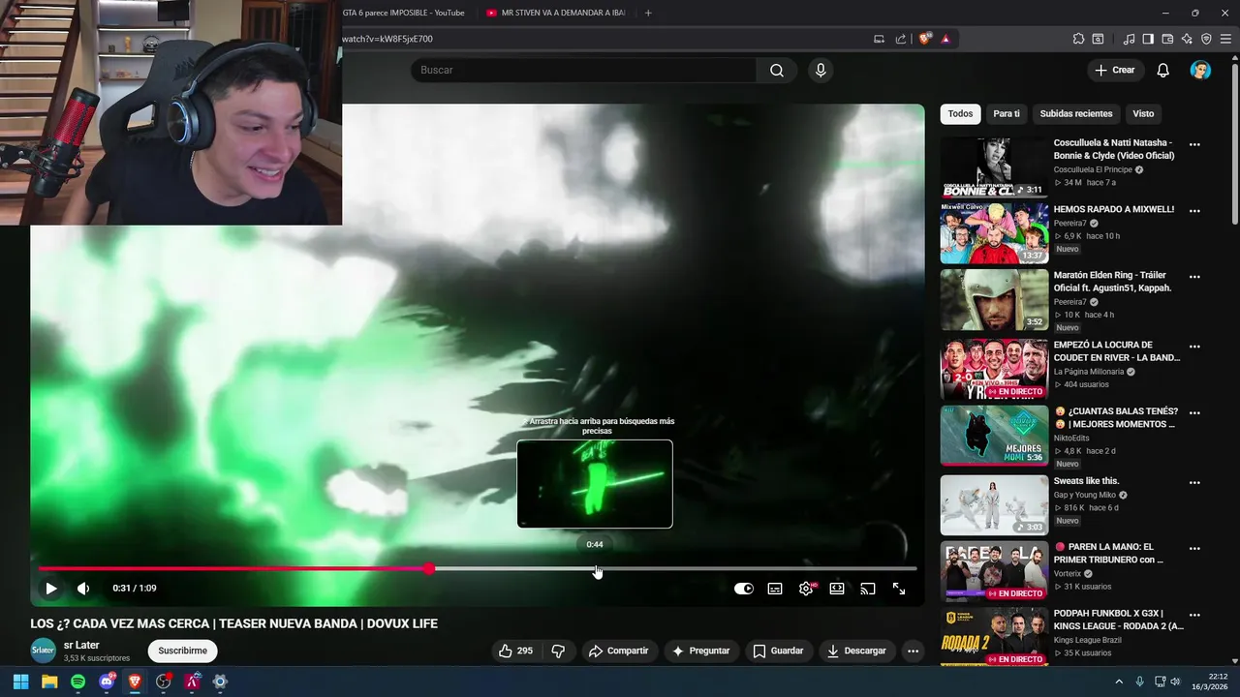
Task: Open the Crear create menu
Action: (1114, 70)
